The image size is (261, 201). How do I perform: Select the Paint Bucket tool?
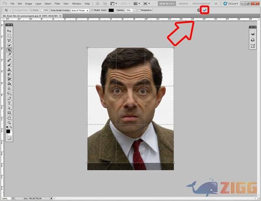pyautogui.click(x=9, y=84)
